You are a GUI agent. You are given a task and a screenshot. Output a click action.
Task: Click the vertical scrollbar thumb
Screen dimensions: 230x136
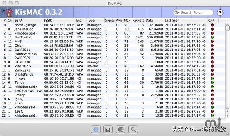coord(227,28)
